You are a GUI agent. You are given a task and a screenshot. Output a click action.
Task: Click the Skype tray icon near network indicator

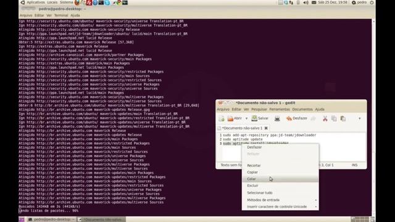coord(286,2)
